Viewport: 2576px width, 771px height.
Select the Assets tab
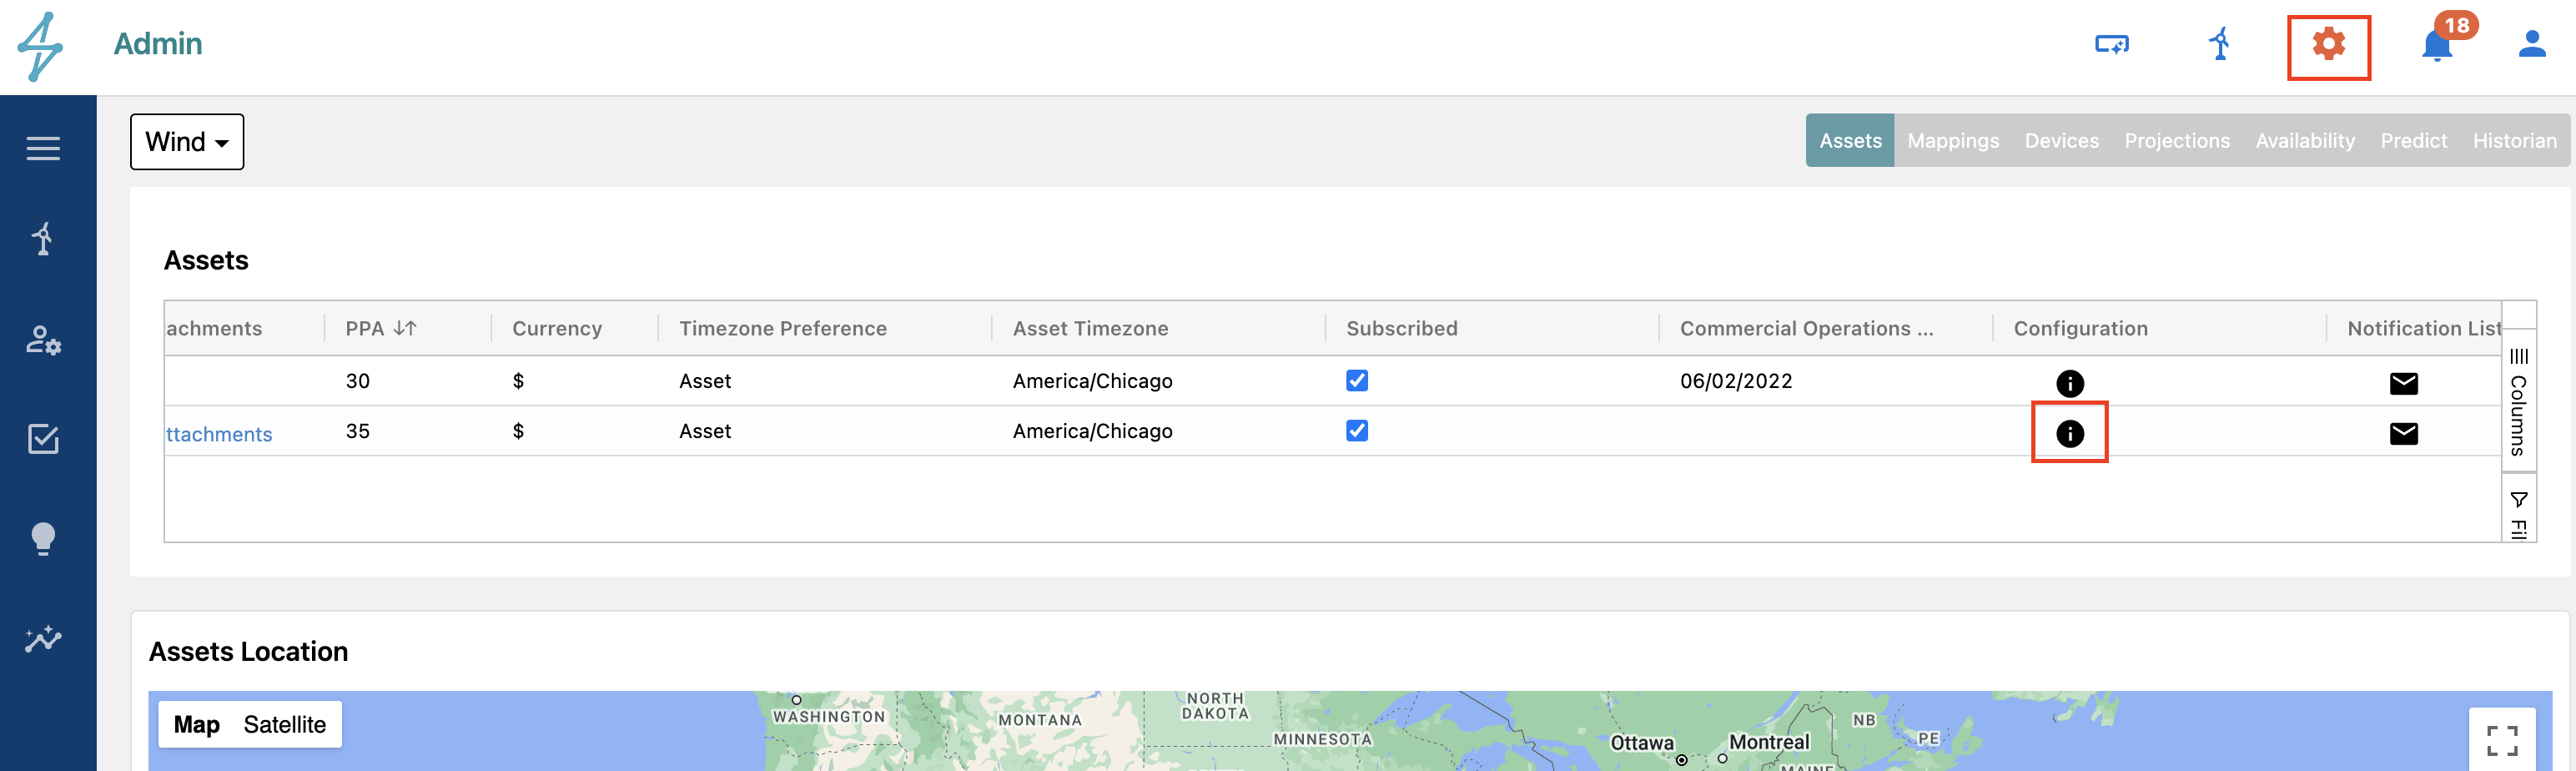[x=1849, y=141]
